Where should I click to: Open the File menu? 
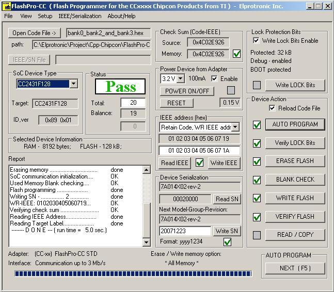click(x=9, y=16)
